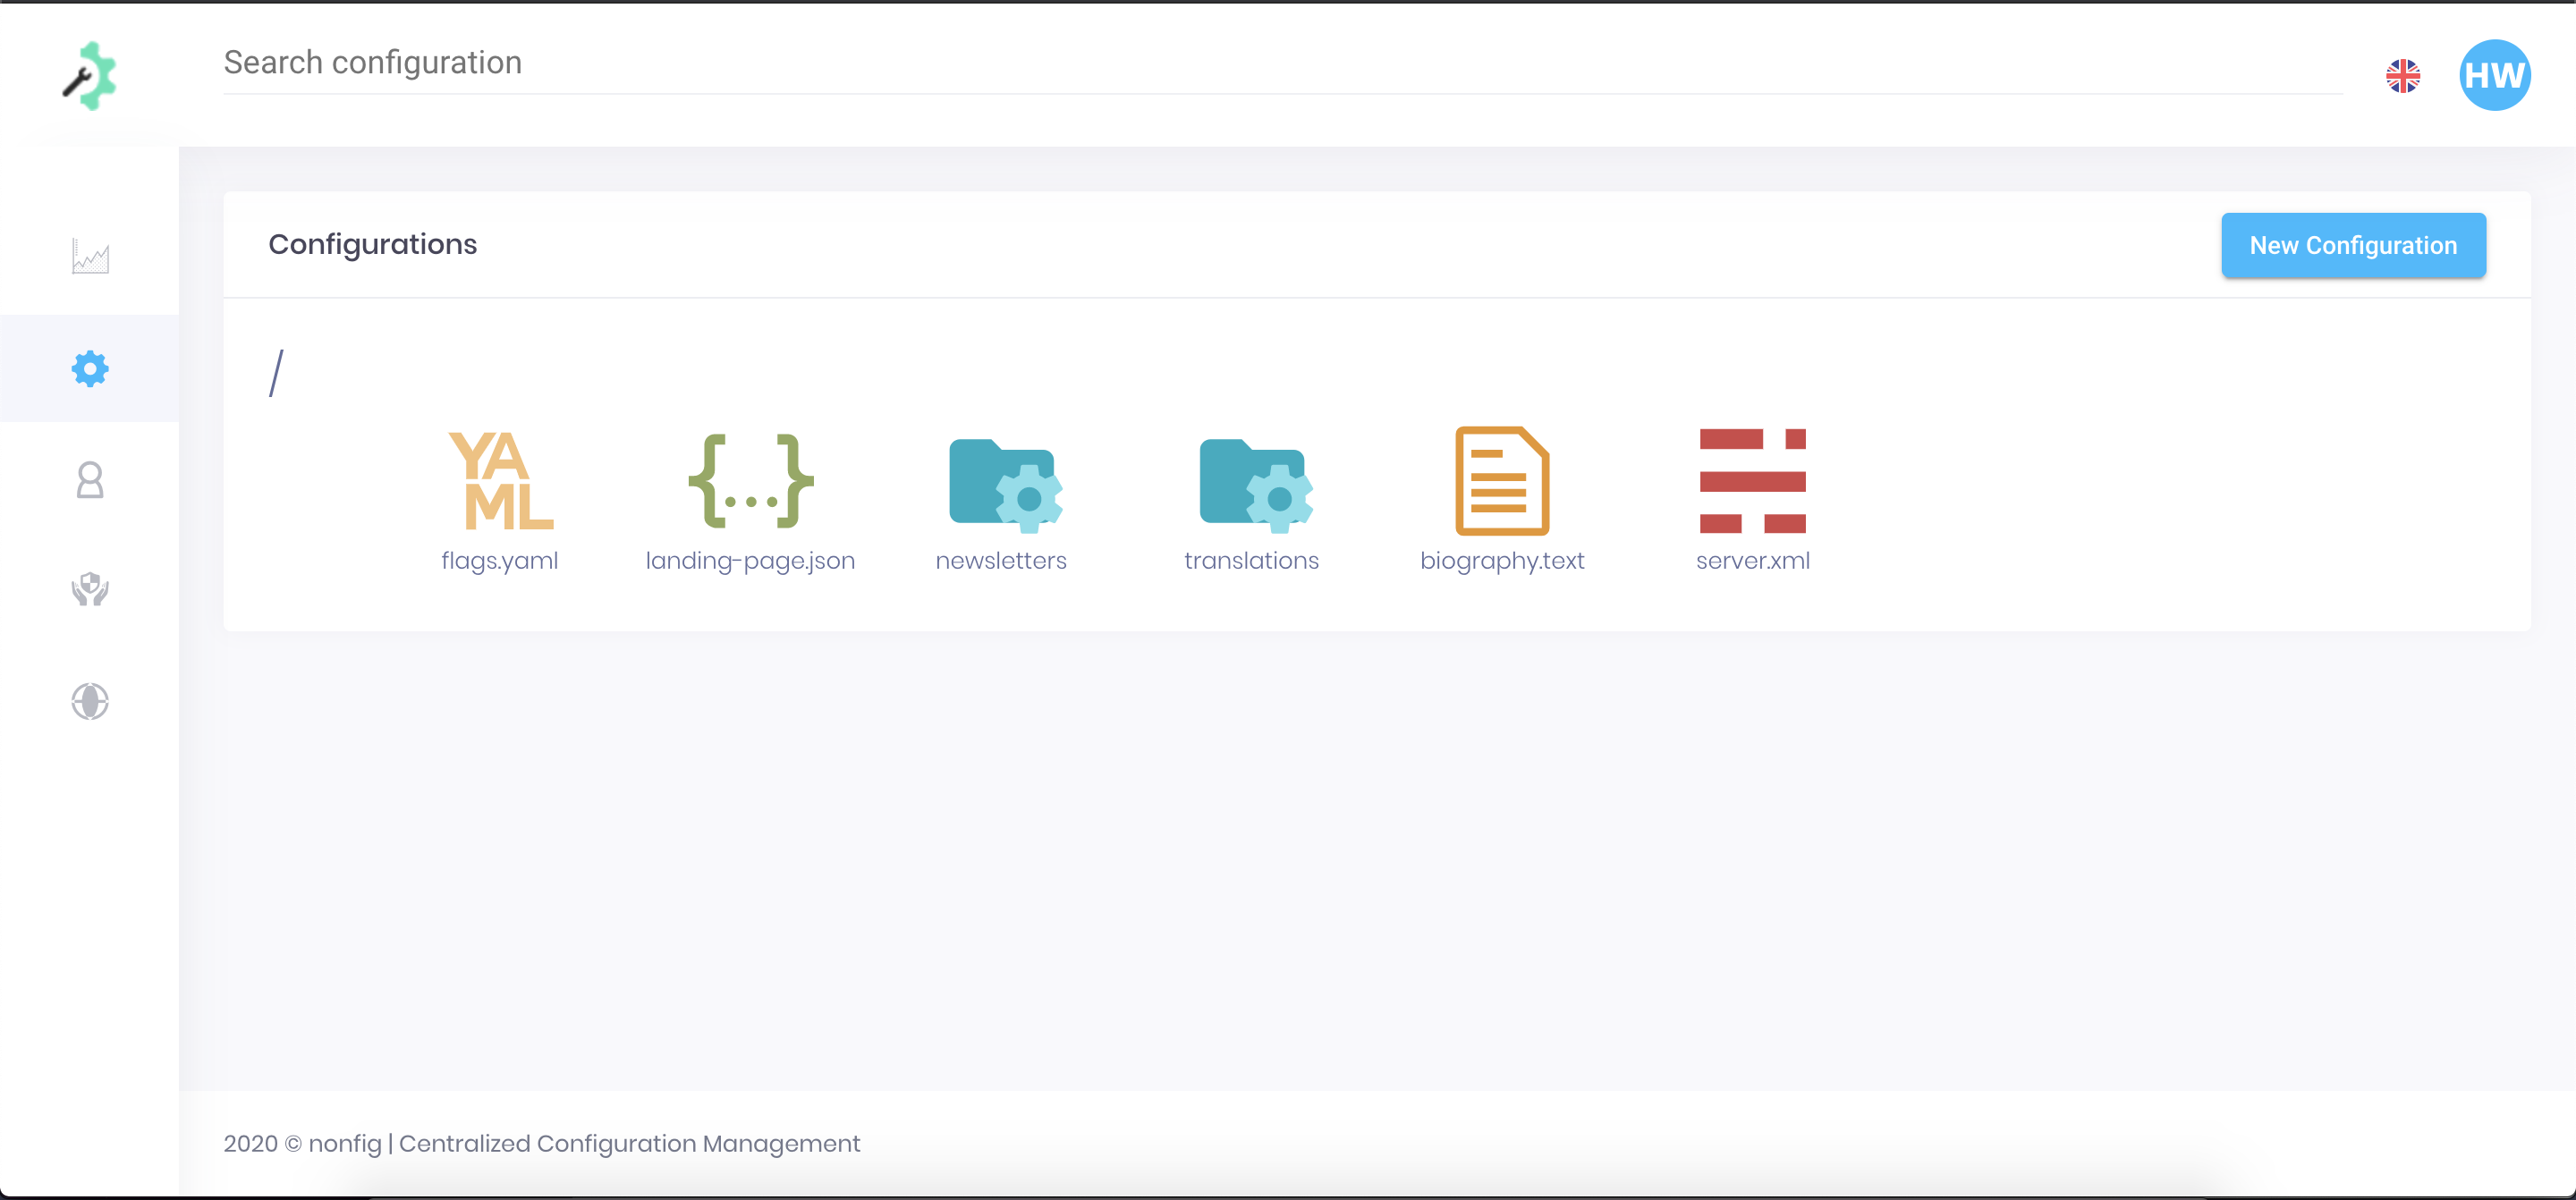
Task: Click the biography.text file name label
Action: pyautogui.click(x=1502, y=561)
